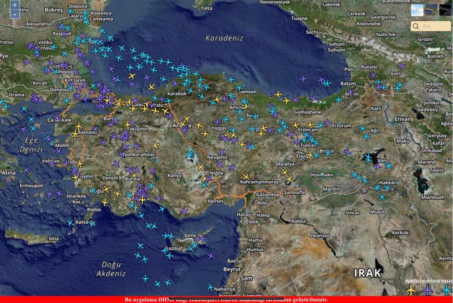Click the yellow plane left of Rodos

click(x=105, y=202)
